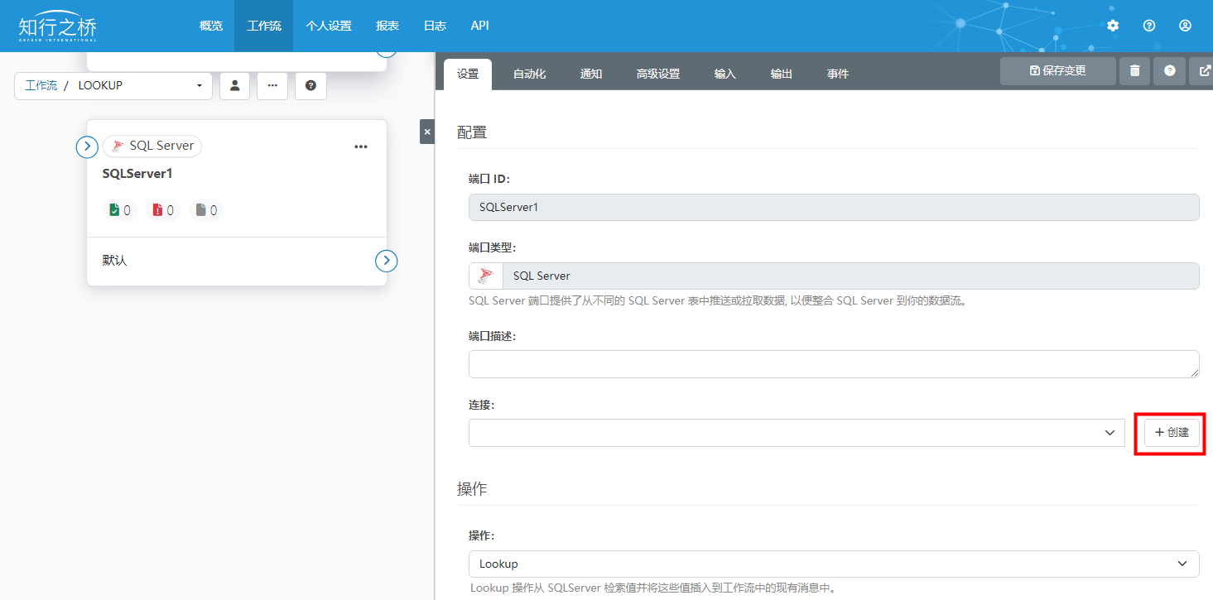
Task: Switch to the 自动化 tab
Action: 529,74
